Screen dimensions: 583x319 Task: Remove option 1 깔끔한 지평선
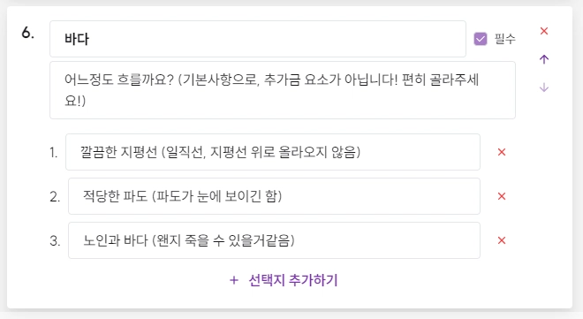point(502,152)
